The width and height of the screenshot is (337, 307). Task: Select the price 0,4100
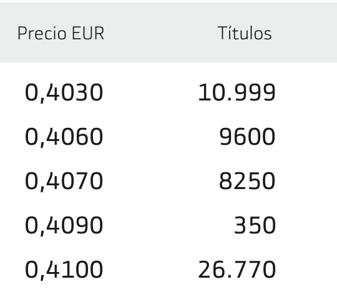64,270
